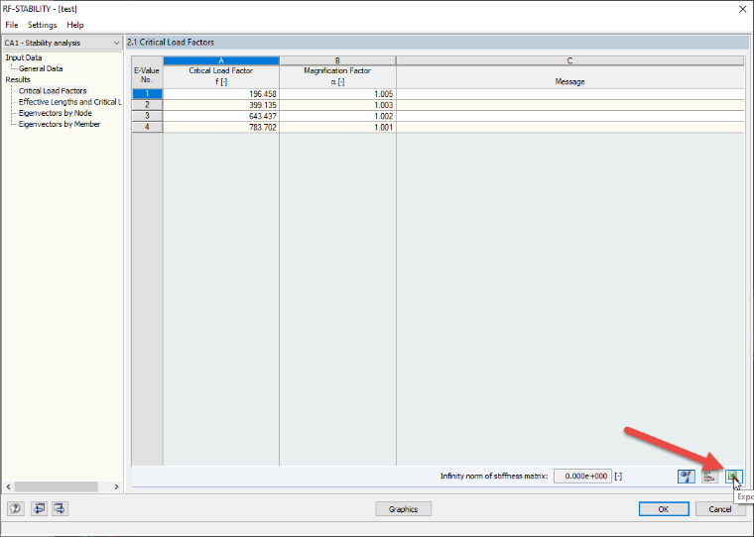754x537 pixels.
Task: Click the Critical Load Factor column title
Action: point(221,70)
